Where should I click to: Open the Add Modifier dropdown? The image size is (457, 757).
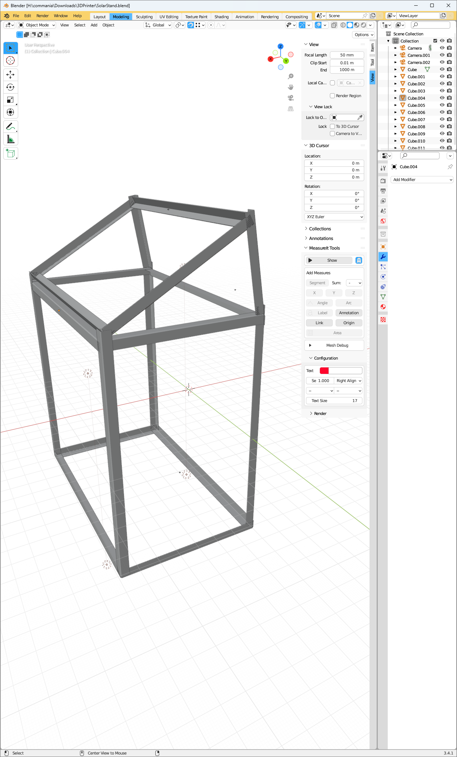(422, 180)
